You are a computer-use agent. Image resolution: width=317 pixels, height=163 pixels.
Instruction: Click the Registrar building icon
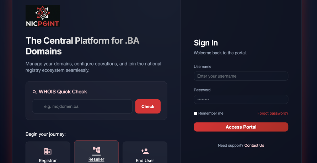[48, 151]
